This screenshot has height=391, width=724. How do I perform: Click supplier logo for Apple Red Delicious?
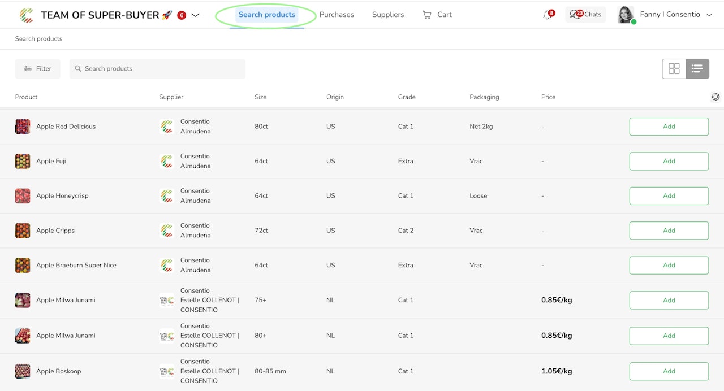167,127
